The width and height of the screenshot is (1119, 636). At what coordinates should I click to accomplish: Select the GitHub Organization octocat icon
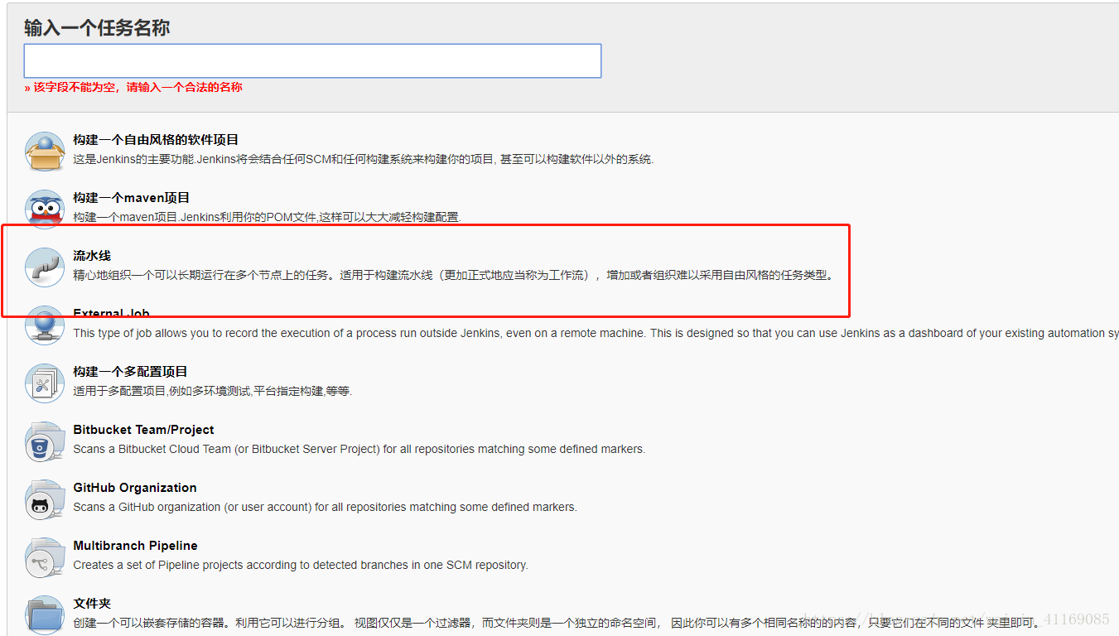pos(44,499)
